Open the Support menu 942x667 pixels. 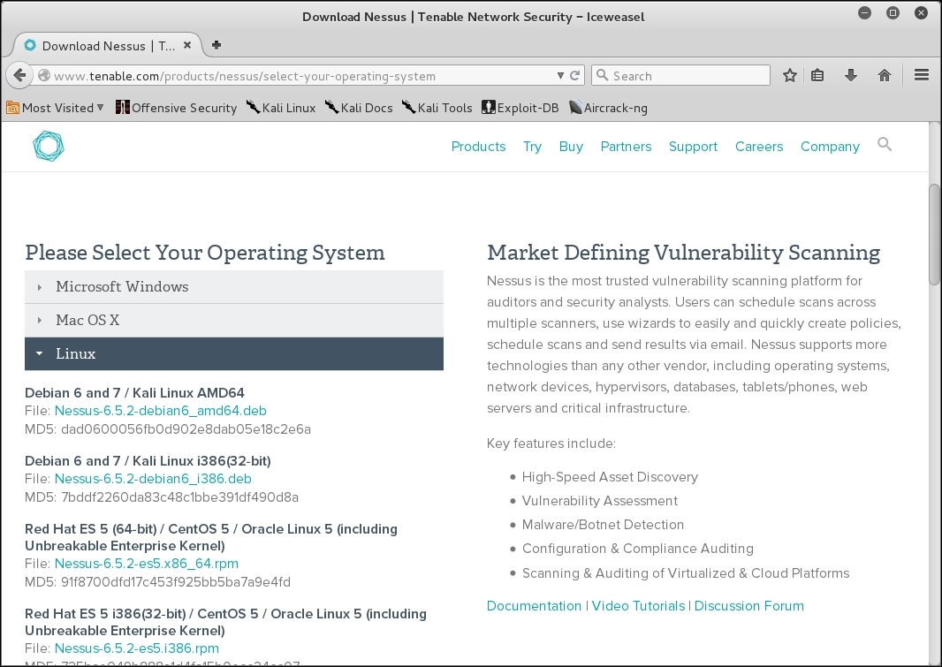(693, 147)
